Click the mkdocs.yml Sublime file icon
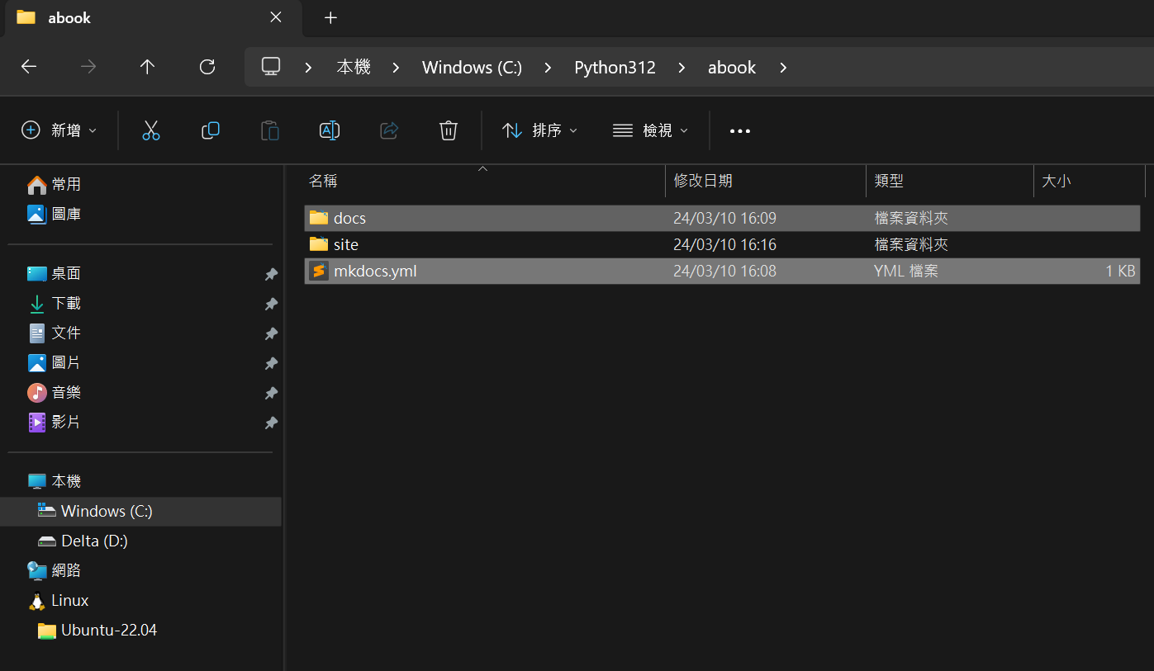 pos(319,271)
